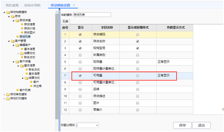This screenshot has width=224, height=132.
Task: Click the 字段名称 column header
Action: [x=106, y=28]
